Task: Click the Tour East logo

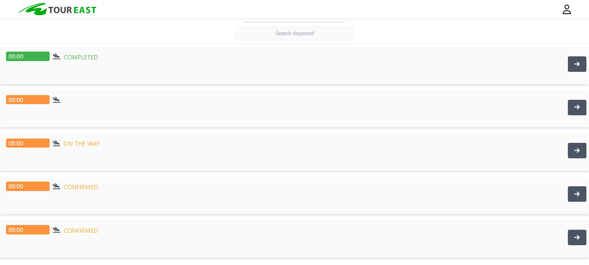Action: [x=57, y=9]
